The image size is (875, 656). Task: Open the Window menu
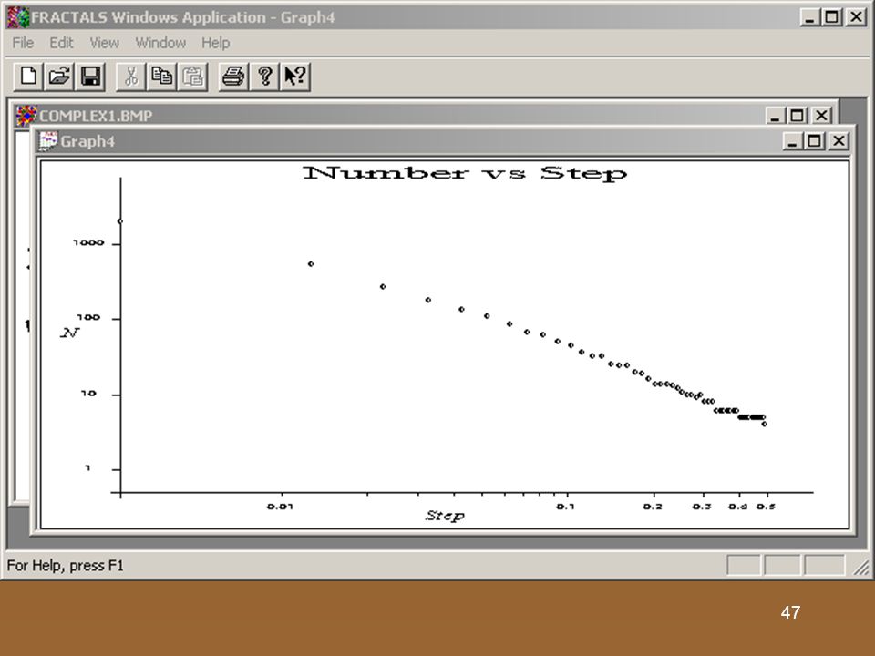tap(160, 43)
